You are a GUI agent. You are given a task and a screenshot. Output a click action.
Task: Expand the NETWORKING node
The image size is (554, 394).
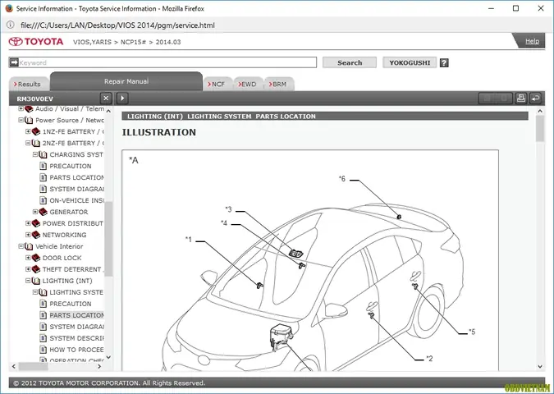click(x=28, y=235)
